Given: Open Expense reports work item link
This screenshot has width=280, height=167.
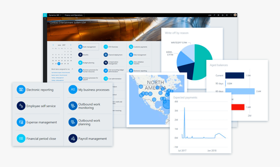Looking at the screenshot, I should 59,75.
